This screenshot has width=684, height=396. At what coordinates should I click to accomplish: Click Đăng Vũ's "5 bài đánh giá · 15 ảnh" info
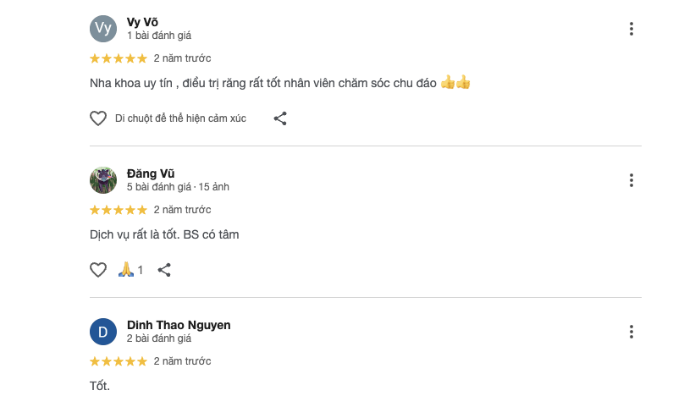[178, 187]
